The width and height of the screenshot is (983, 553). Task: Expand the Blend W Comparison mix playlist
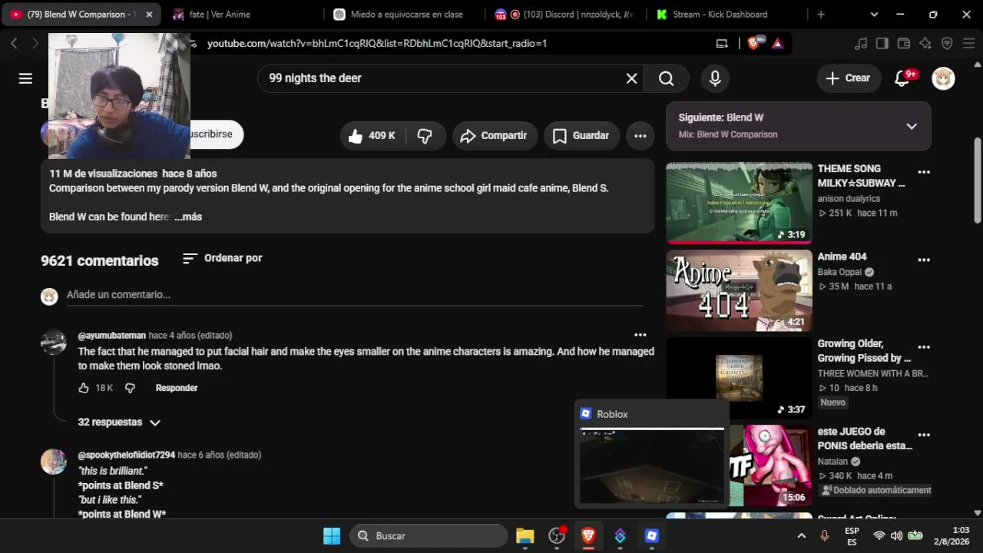point(912,126)
